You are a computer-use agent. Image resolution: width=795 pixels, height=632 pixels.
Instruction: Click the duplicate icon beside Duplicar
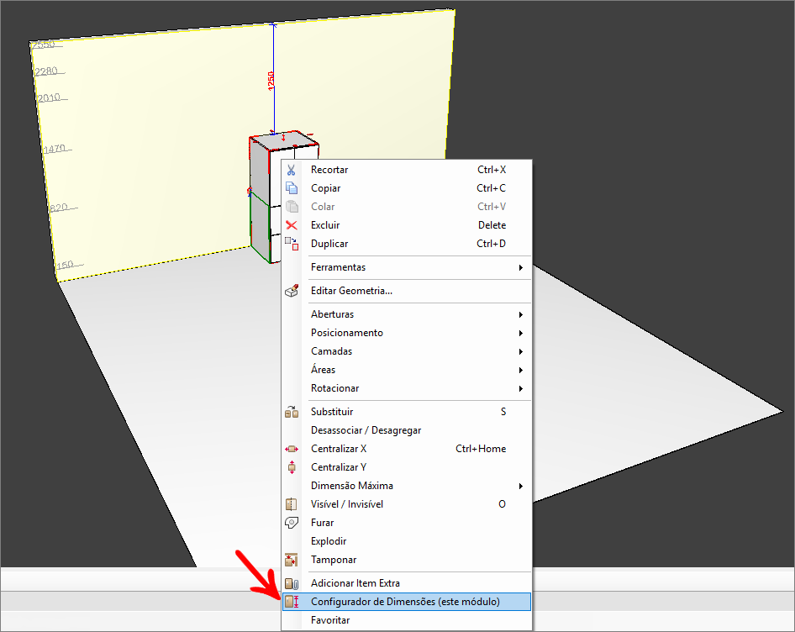[x=292, y=244]
